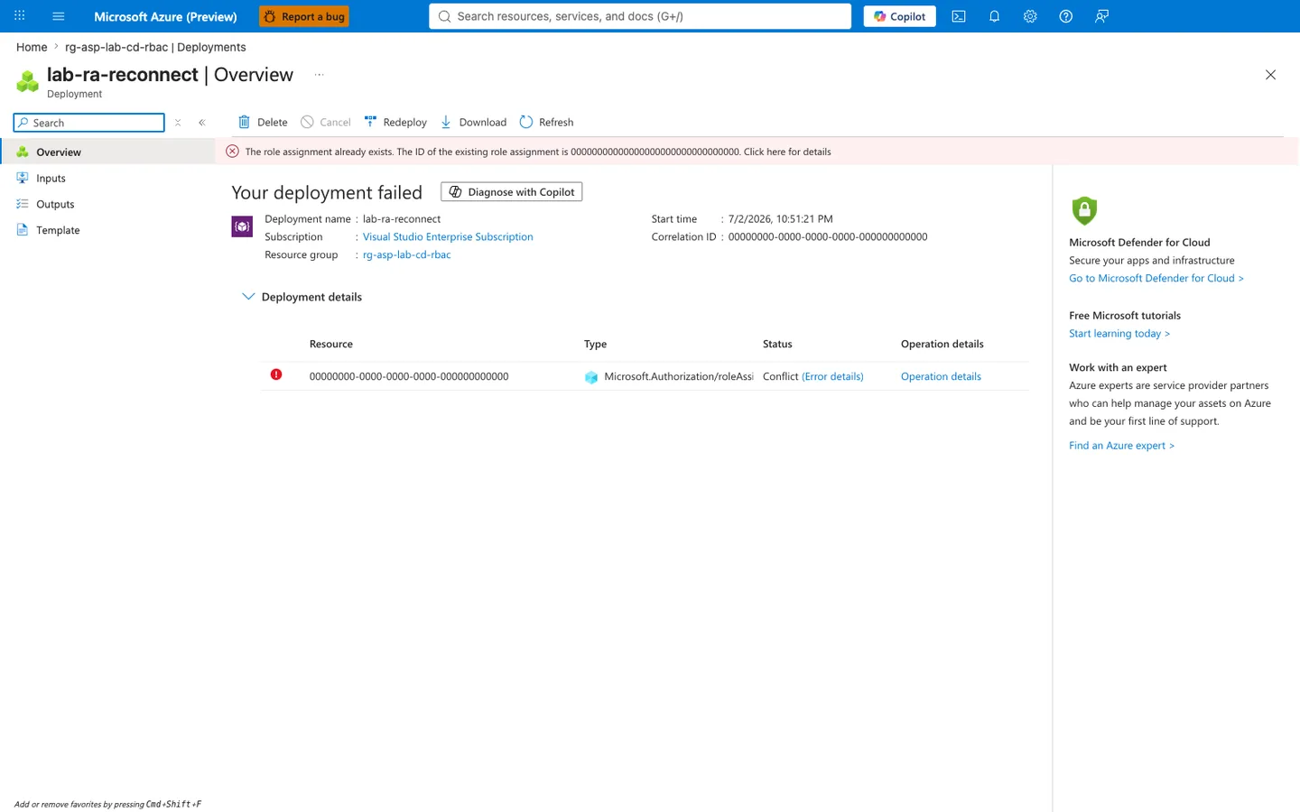
Task: Select the Overview menu item
Action: tap(107, 152)
